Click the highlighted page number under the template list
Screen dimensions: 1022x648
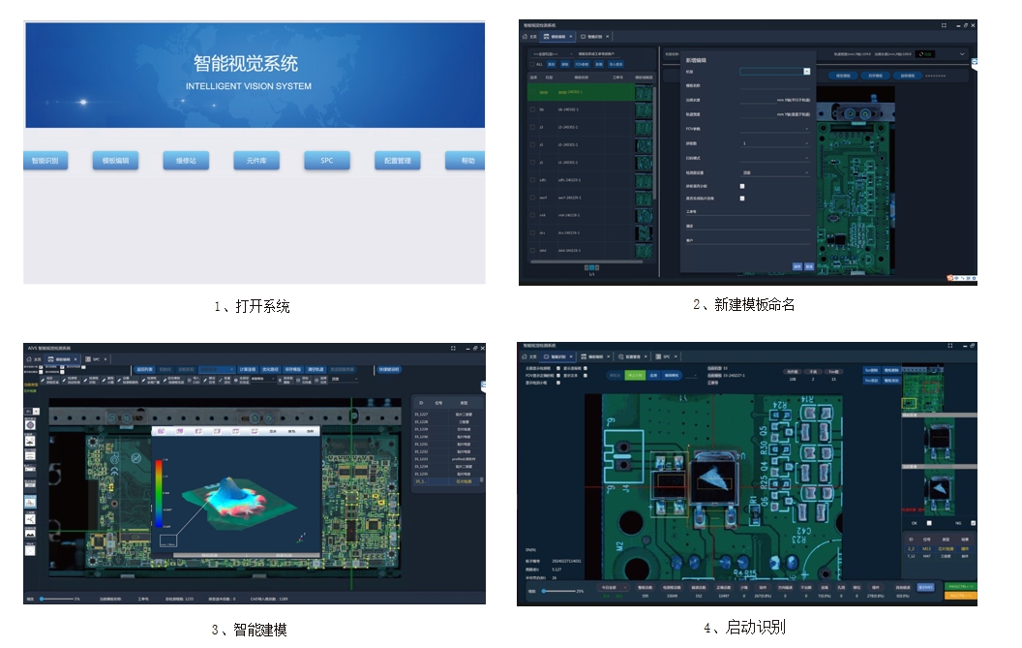click(x=591, y=267)
